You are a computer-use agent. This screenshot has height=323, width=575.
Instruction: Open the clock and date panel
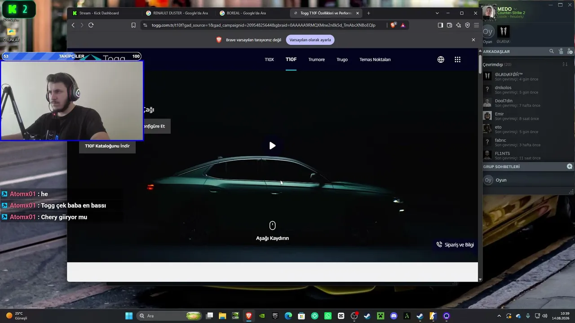click(561, 316)
